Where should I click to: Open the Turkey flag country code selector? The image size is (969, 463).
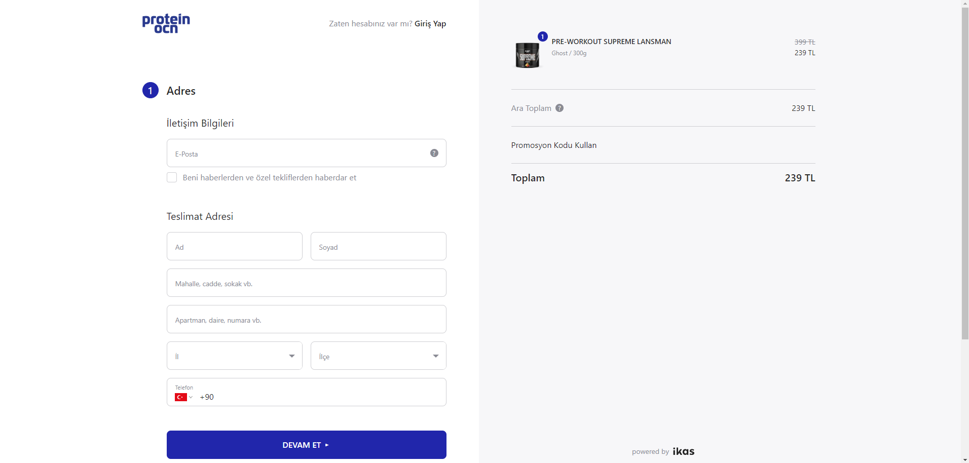point(183,397)
